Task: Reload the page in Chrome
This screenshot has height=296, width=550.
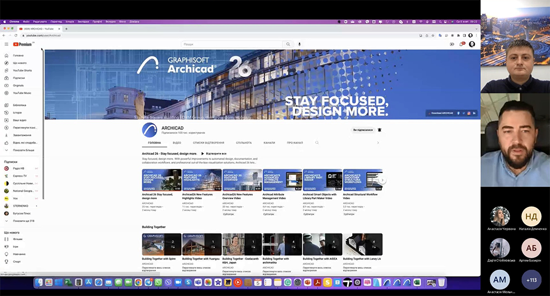Action: (x=16, y=35)
